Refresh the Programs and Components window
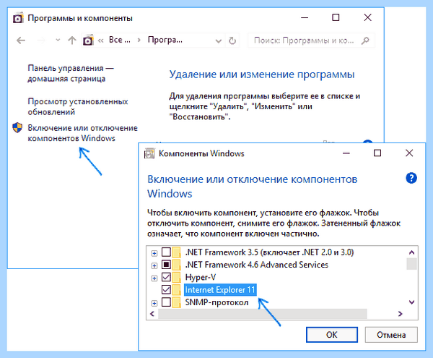Screen dimensions: 433x358 tap(232, 41)
